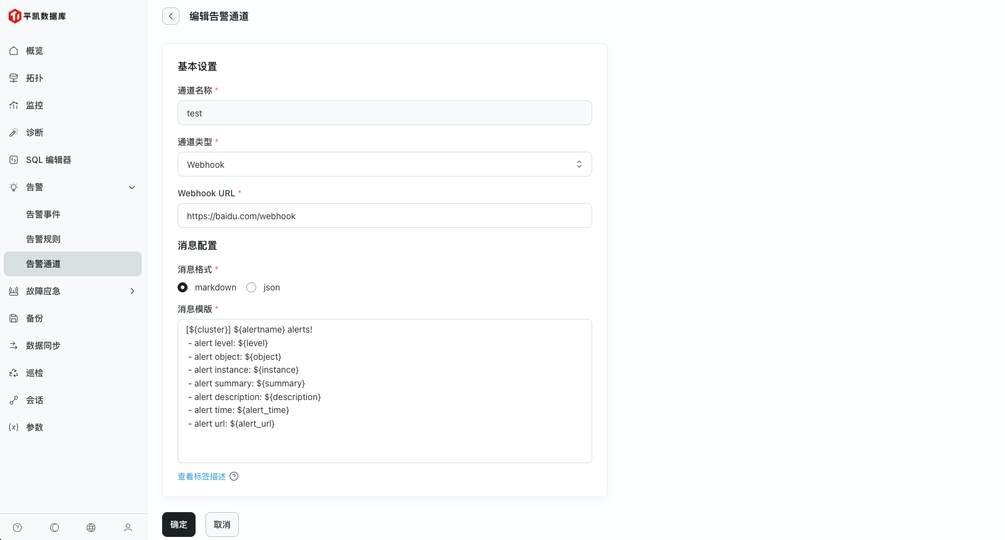Click into the 消息模版 template textarea
The width and height of the screenshot is (1005, 540).
click(x=384, y=391)
